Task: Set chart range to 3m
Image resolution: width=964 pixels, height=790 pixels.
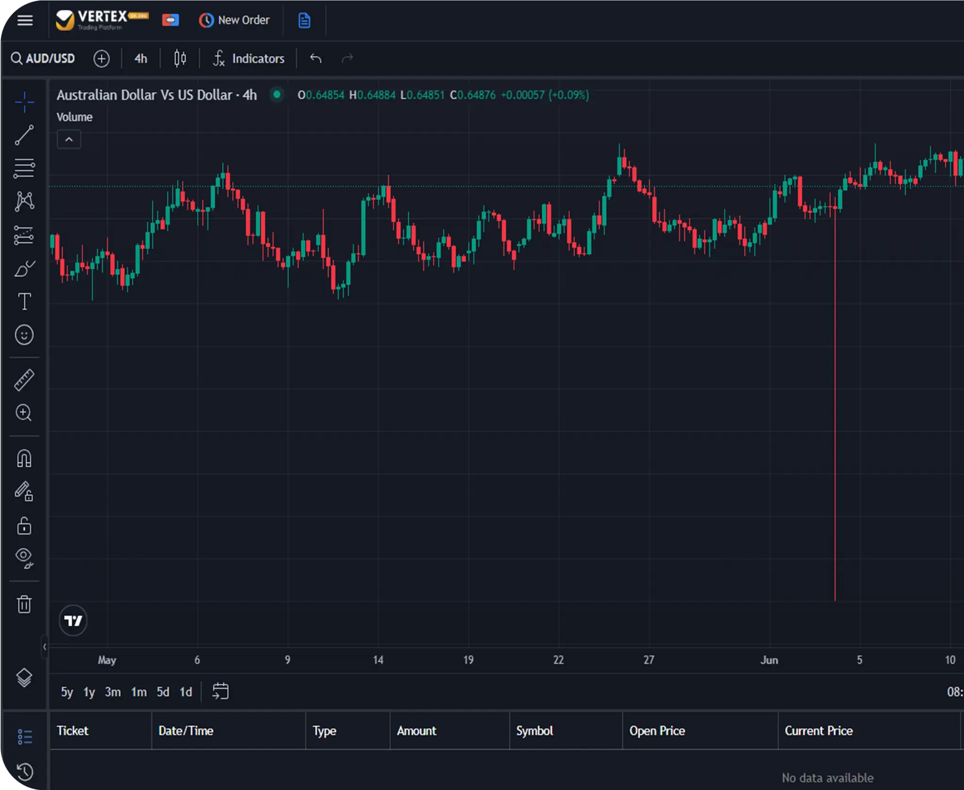Action: (113, 692)
